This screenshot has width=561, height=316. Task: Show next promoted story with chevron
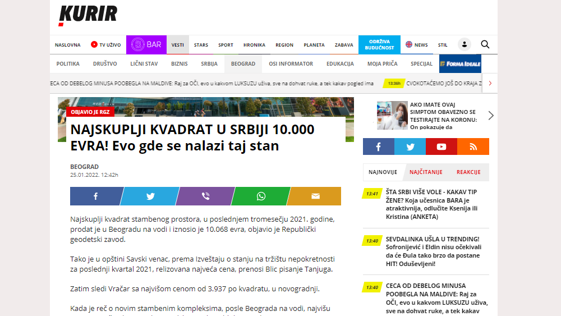[x=491, y=116]
